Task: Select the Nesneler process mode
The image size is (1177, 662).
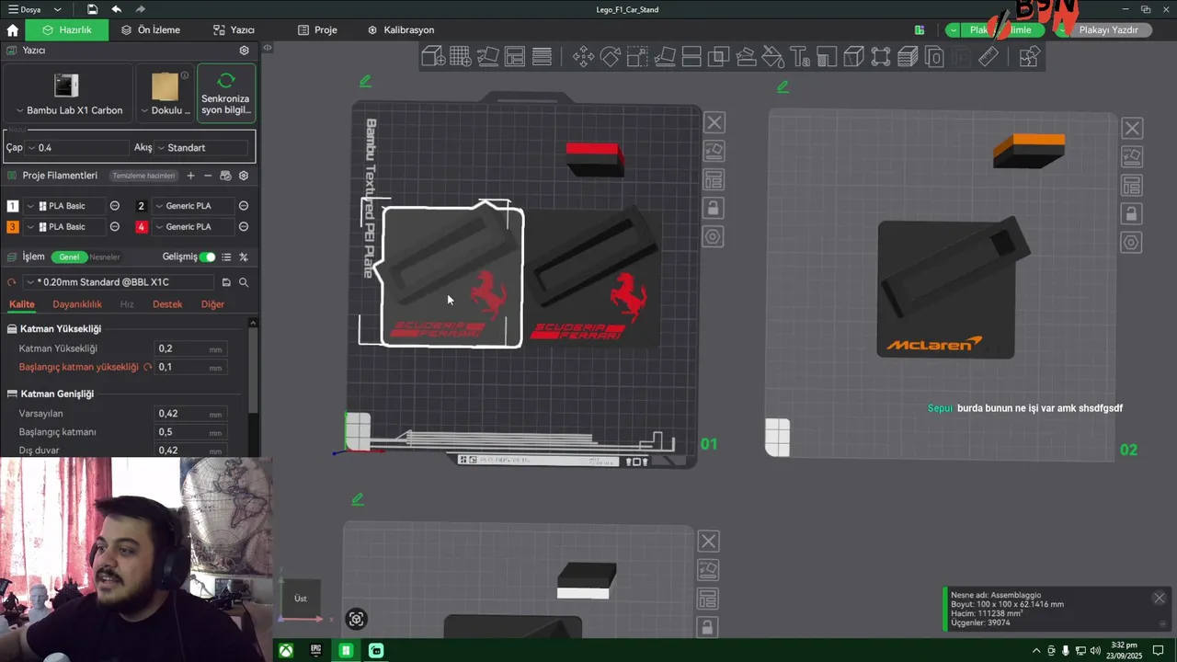Action: 105,257
